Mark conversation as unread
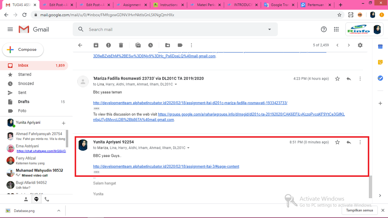The width and height of the screenshot is (388, 218). tap(138, 45)
